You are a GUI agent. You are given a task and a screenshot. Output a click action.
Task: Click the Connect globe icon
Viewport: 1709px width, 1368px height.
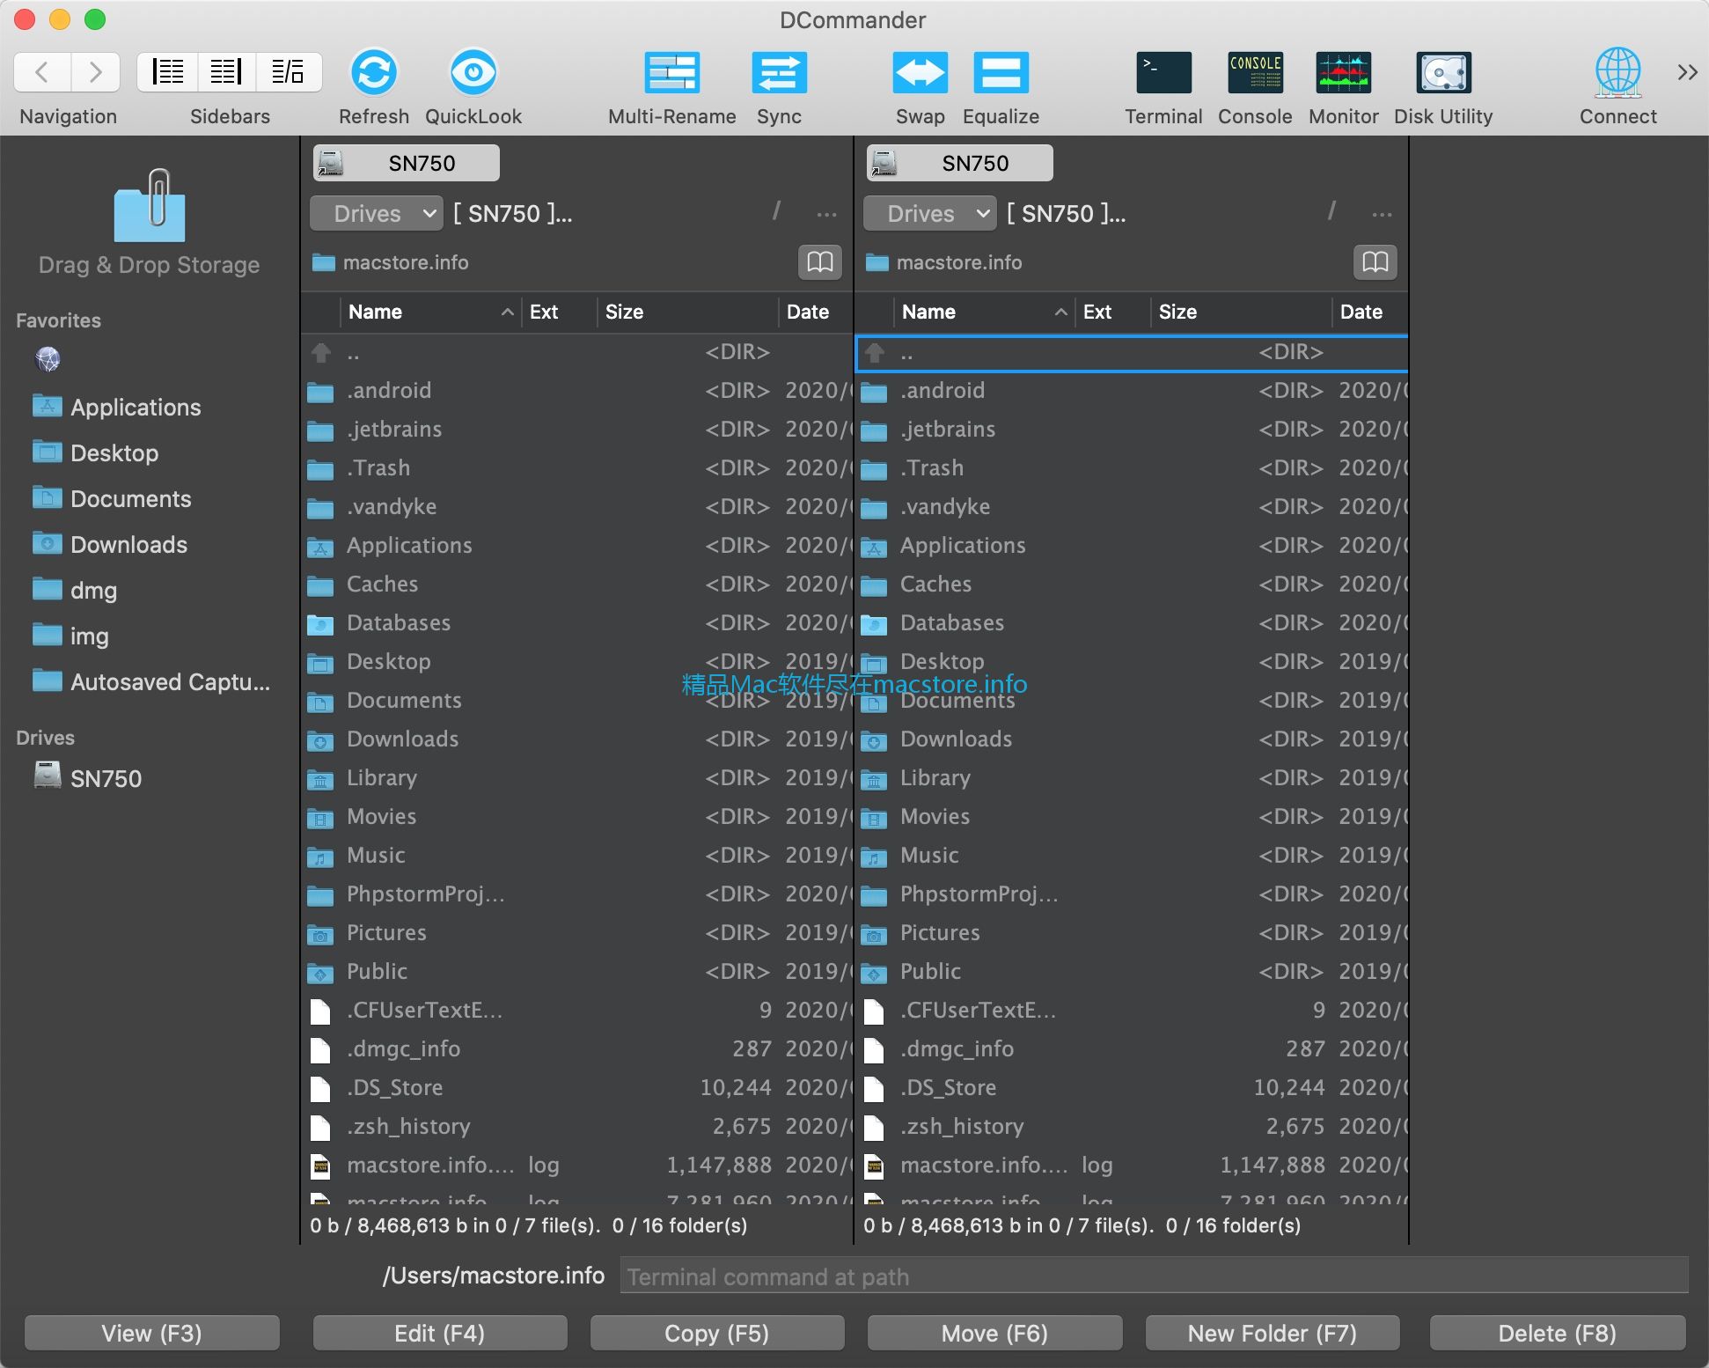(1617, 72)
